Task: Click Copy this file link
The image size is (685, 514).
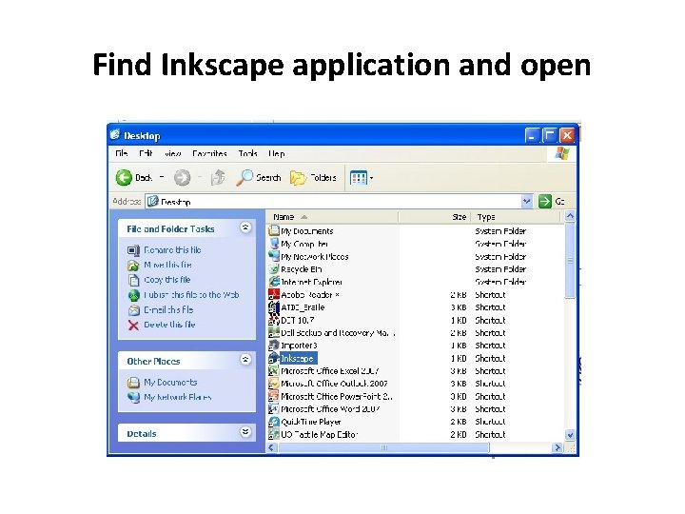Action: [x=167, y=280]
